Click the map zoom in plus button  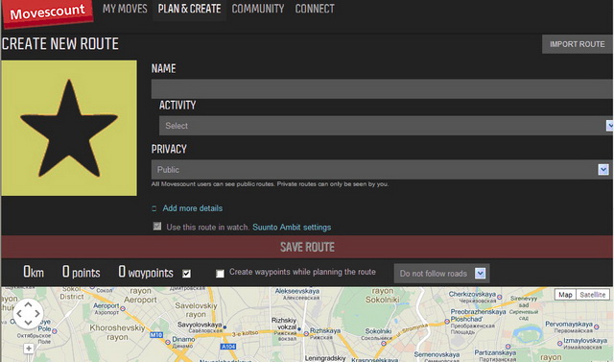click(29, 349)
